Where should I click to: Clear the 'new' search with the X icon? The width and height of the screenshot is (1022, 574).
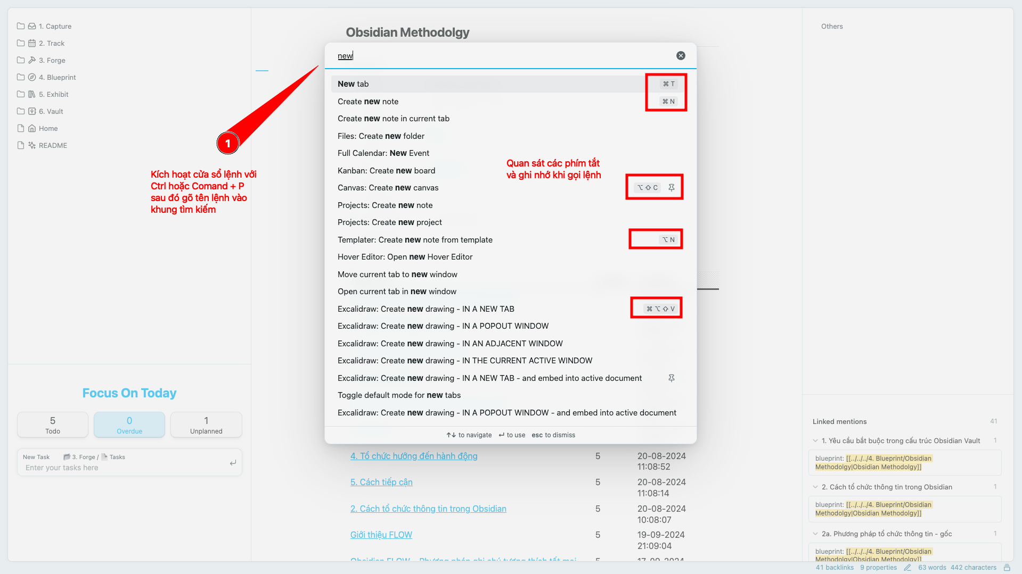click(680, 55)
